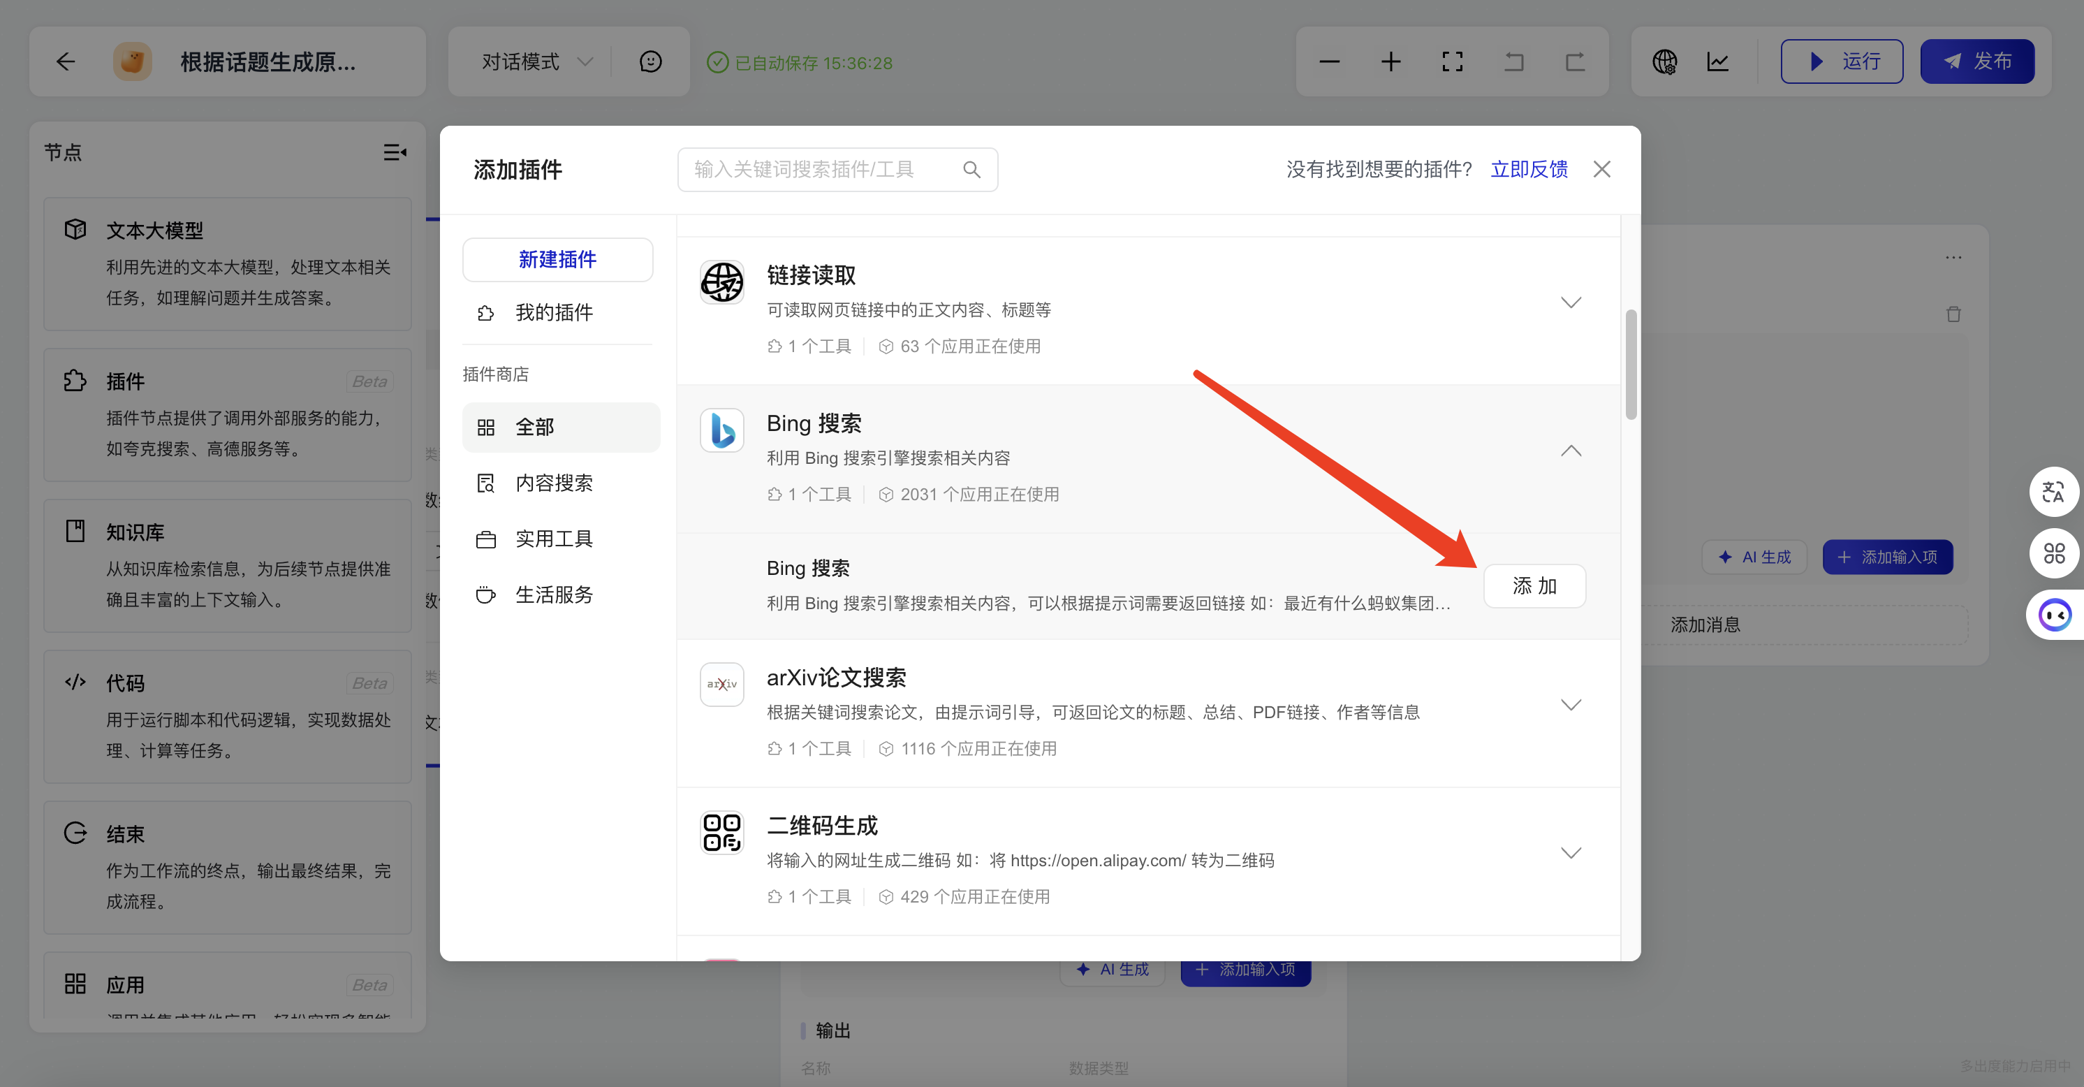This screenshot has width=2084, height=1087.
Task: Expand the arXiv论文搜索 plugin
Action: point(1570,705)
